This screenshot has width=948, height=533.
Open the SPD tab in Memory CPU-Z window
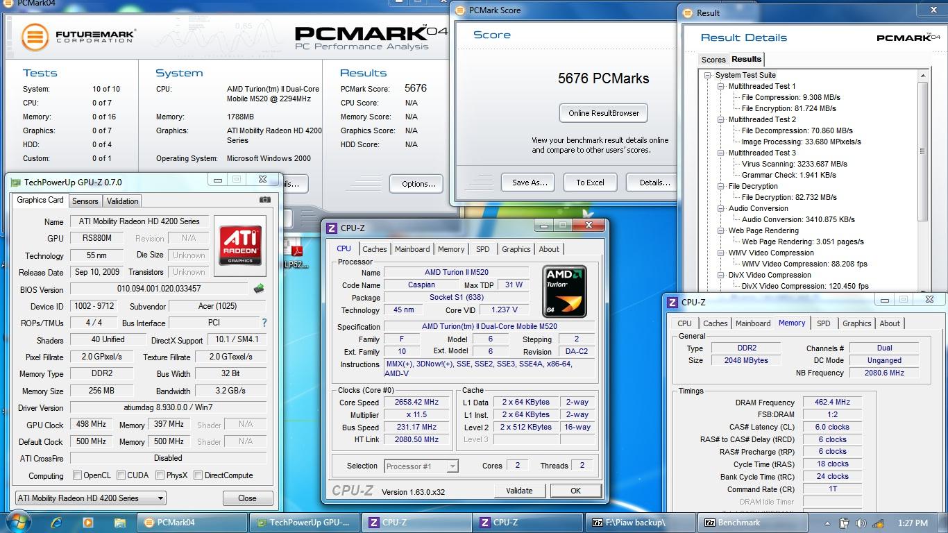pos(824,323)
